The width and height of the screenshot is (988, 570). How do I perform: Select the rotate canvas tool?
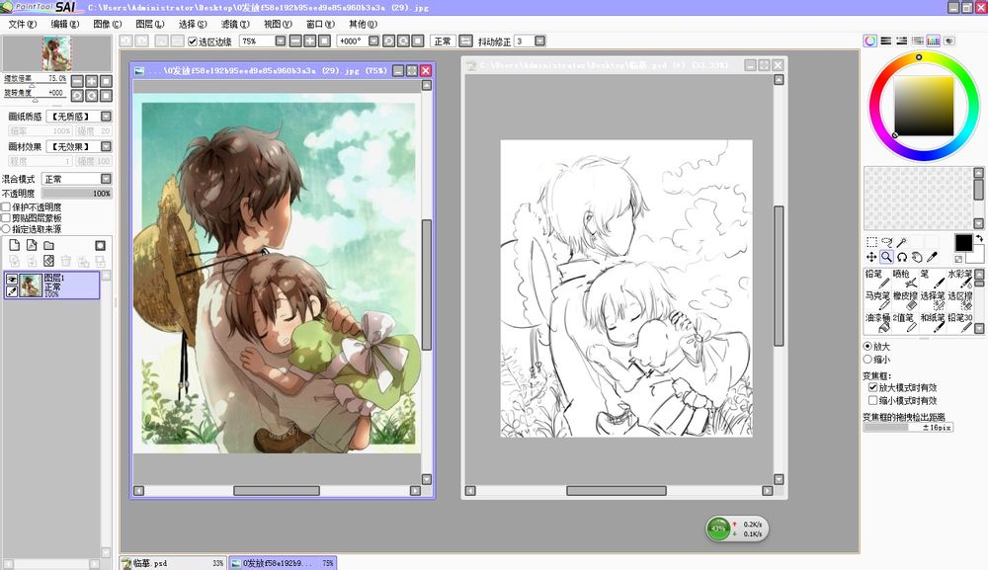coord(902,257)
